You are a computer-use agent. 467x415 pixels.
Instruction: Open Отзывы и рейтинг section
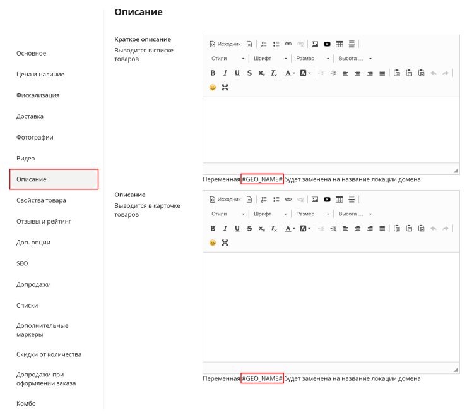point(44,221)
